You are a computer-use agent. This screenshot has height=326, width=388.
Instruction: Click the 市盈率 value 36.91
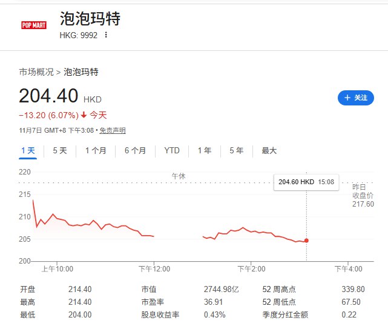pyautogui.click(x=213, y=302)
